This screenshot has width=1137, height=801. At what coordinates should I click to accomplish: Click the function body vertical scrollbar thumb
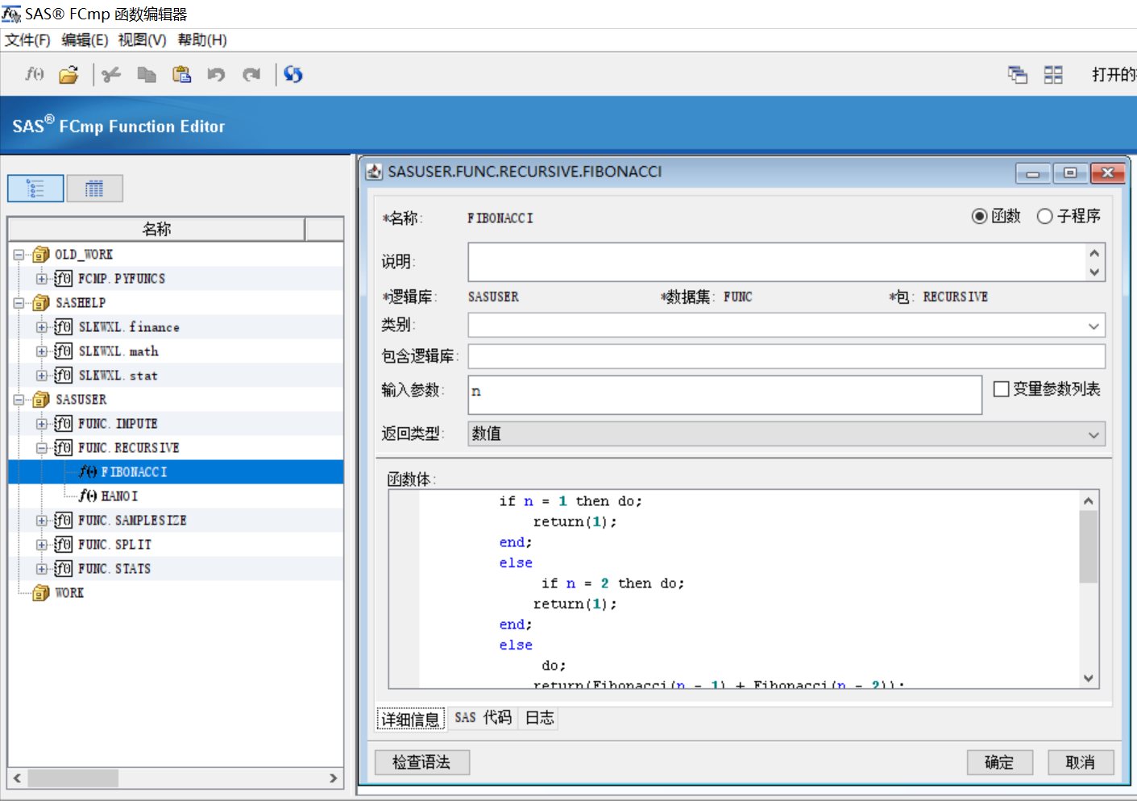[x=1089, y=546]
